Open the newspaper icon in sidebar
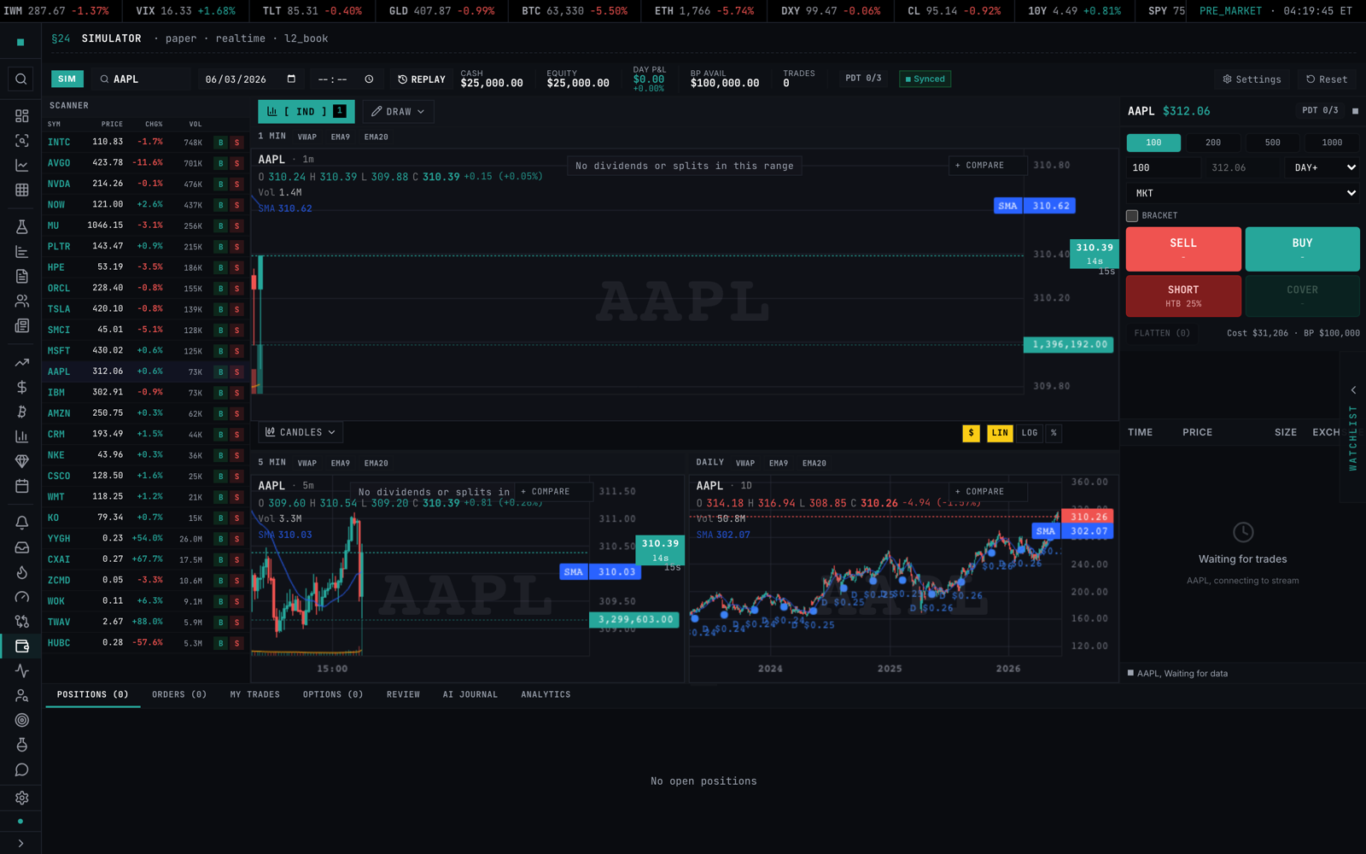This screenshot has height=854, width=1366. (21, 325)
